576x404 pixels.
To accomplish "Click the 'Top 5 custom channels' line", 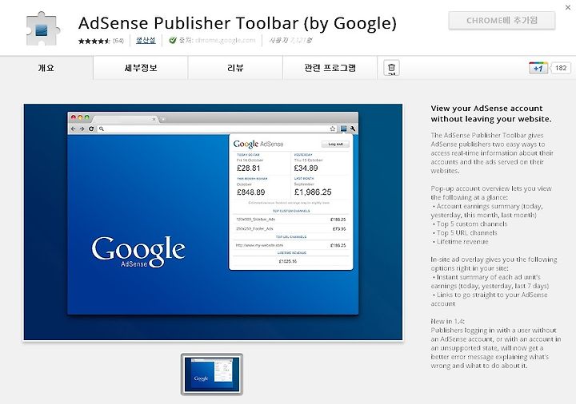I will coord(472,224).
